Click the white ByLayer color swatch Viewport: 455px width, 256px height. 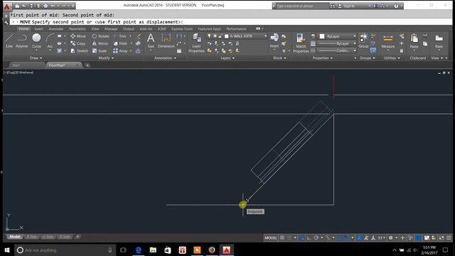(x=322, y=36)
